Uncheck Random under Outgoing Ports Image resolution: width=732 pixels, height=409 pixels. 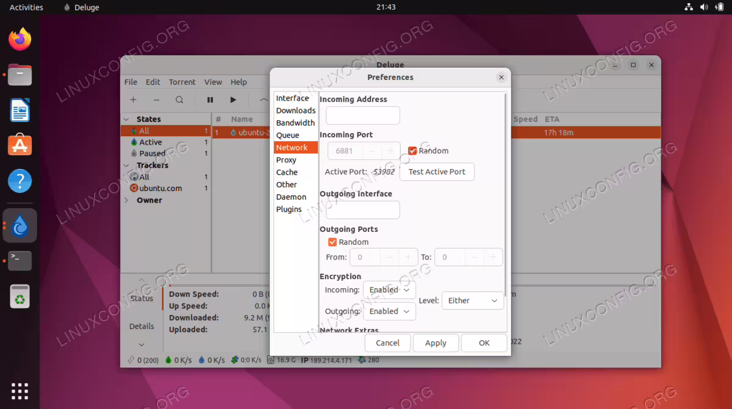click(x=332, y=242)
